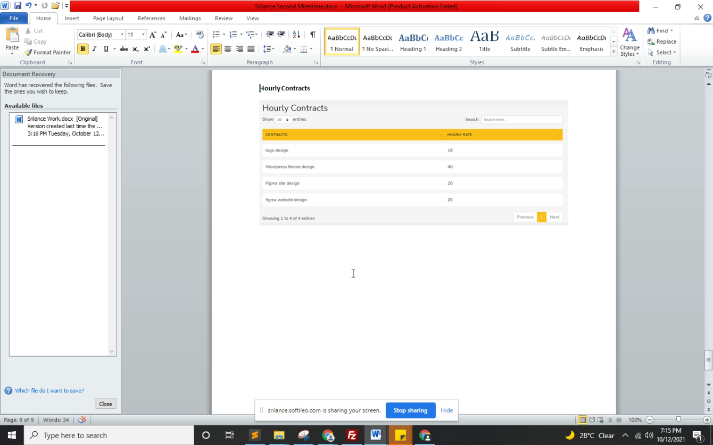Click the Grow Font icon
This screenshot has height=445, width=713.
coord(153,35)
